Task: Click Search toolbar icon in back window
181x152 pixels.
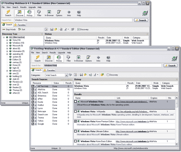Action: tap(8, 13)
